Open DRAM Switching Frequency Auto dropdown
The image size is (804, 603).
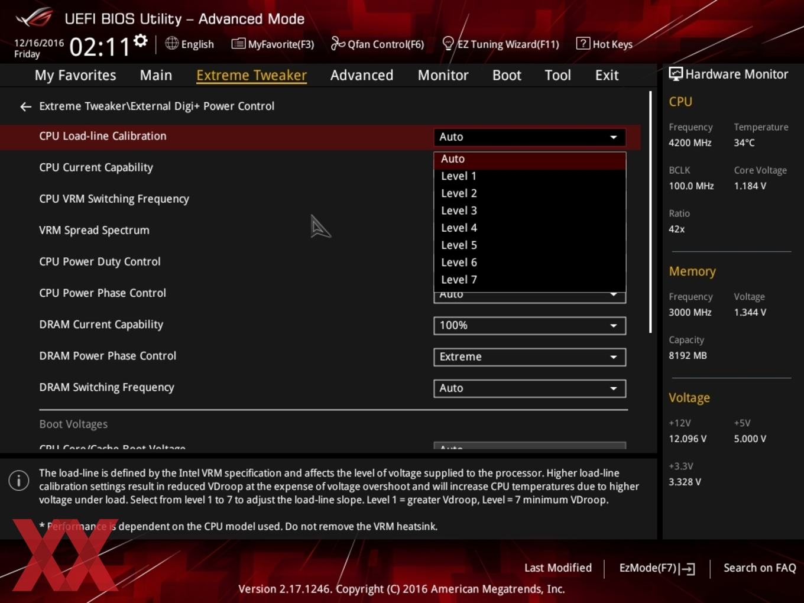click(530, 388)
